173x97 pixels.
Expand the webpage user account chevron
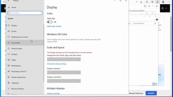(166, 8)
